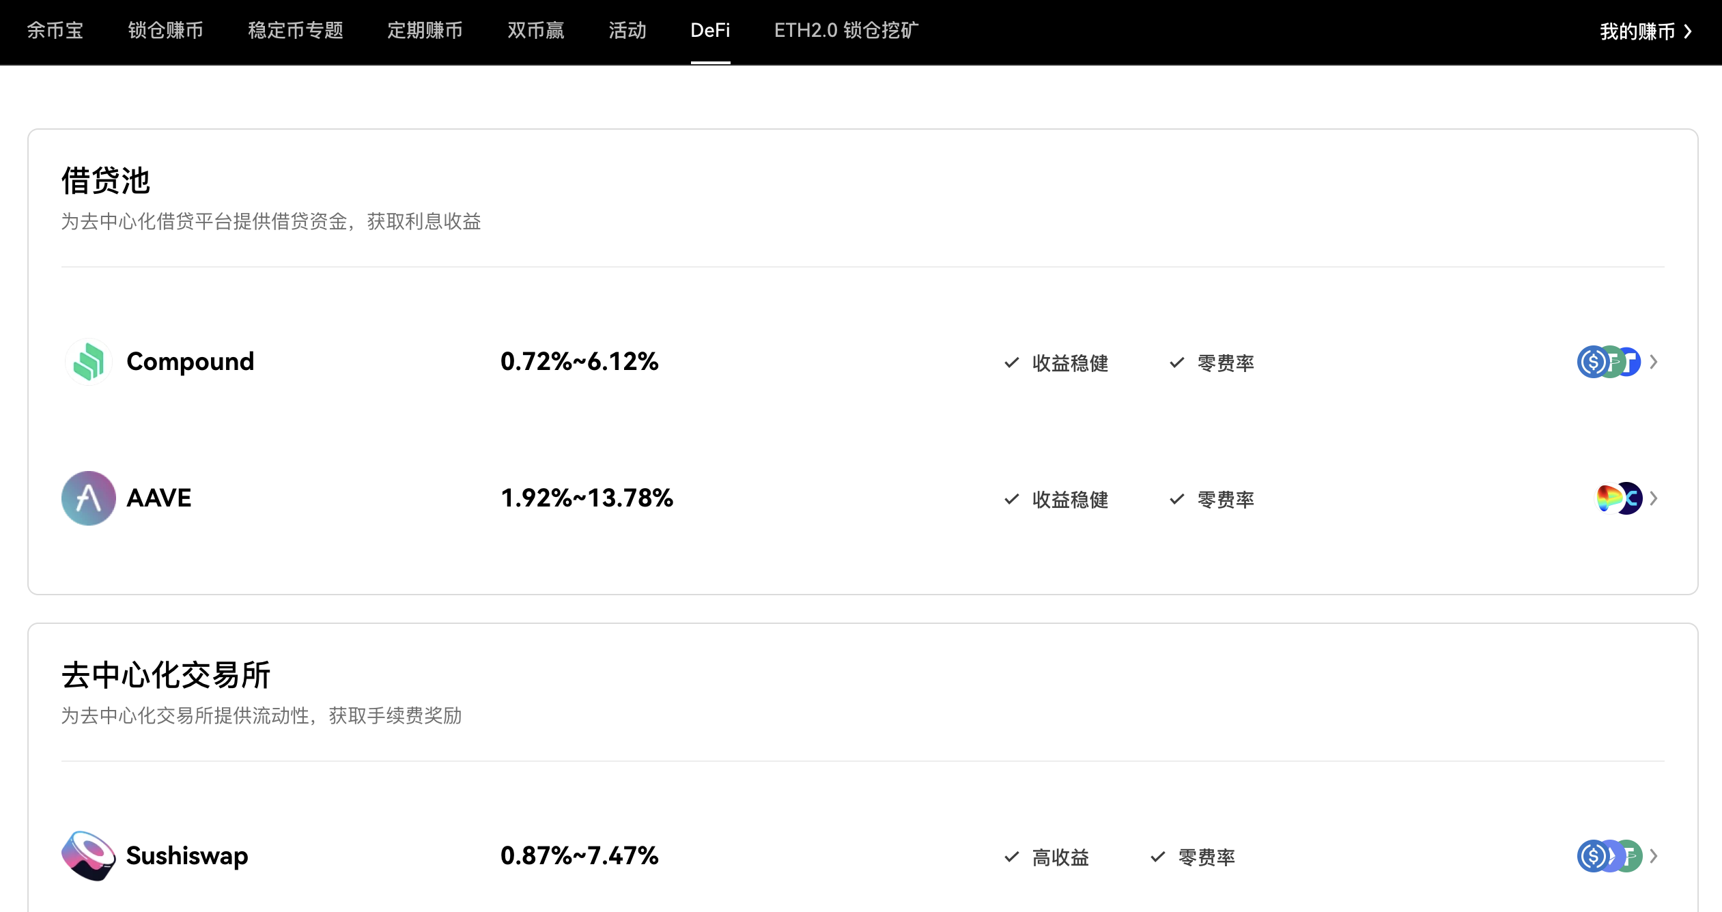Expand Sushiswap row with right chevron
Screen dimensions: 1722x912
(x=1654, y=855)
